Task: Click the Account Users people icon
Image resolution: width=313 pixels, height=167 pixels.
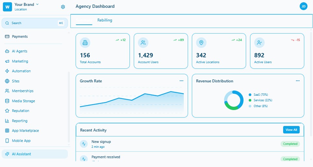Action: click(143, 43)
